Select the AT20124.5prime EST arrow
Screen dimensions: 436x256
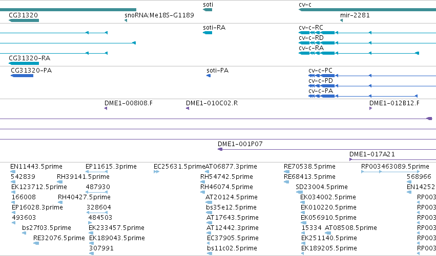tap(209, 202)
